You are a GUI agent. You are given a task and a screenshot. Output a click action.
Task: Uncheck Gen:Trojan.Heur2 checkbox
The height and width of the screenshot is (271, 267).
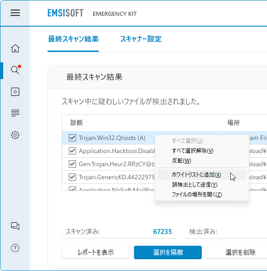tap(72, 164)
